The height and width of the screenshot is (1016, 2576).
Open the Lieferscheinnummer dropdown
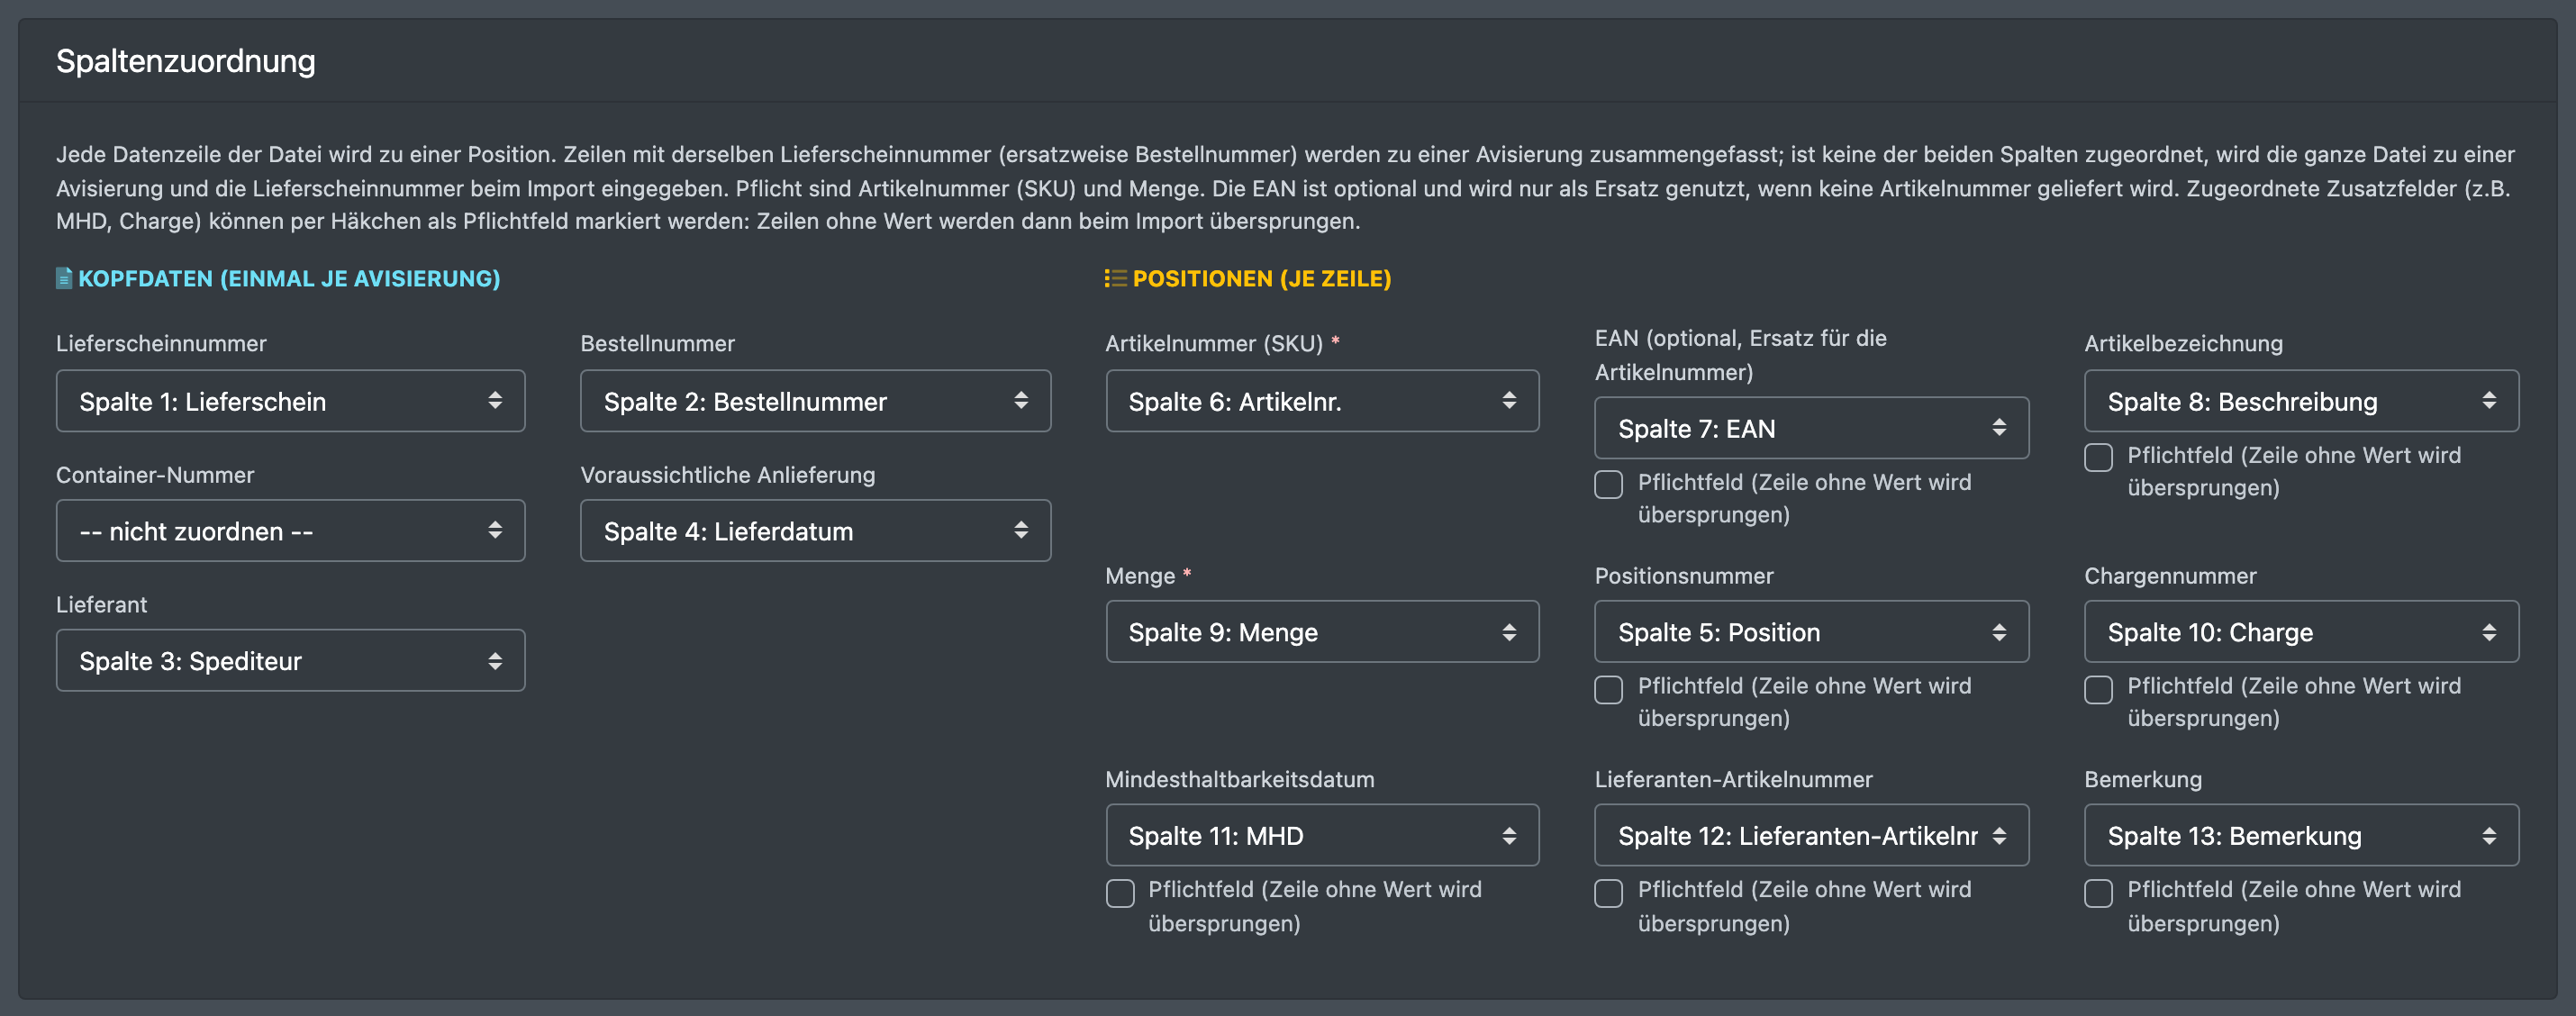tap(290, 401)
